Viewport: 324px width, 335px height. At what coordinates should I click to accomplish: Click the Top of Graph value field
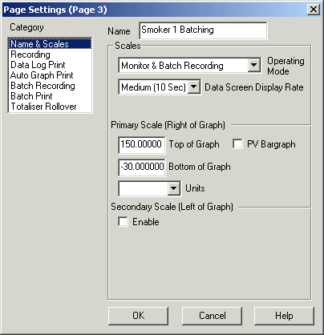(x=142, y=145)
